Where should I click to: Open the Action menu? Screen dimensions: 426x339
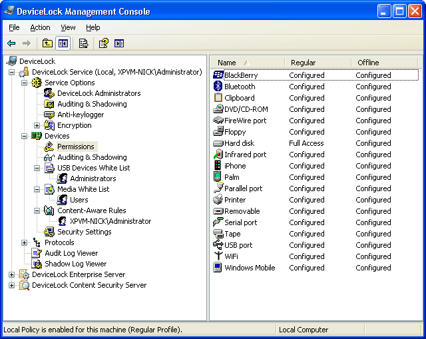click(x=40, y=27)
